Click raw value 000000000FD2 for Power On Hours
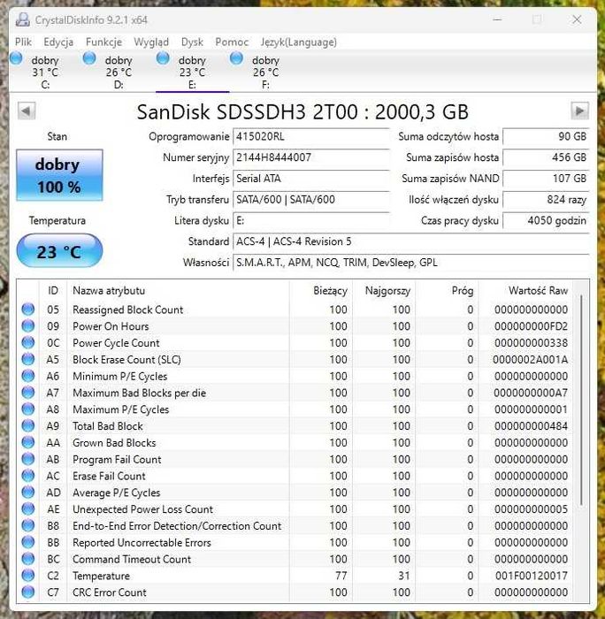605x619 pixels. [531, 326]
